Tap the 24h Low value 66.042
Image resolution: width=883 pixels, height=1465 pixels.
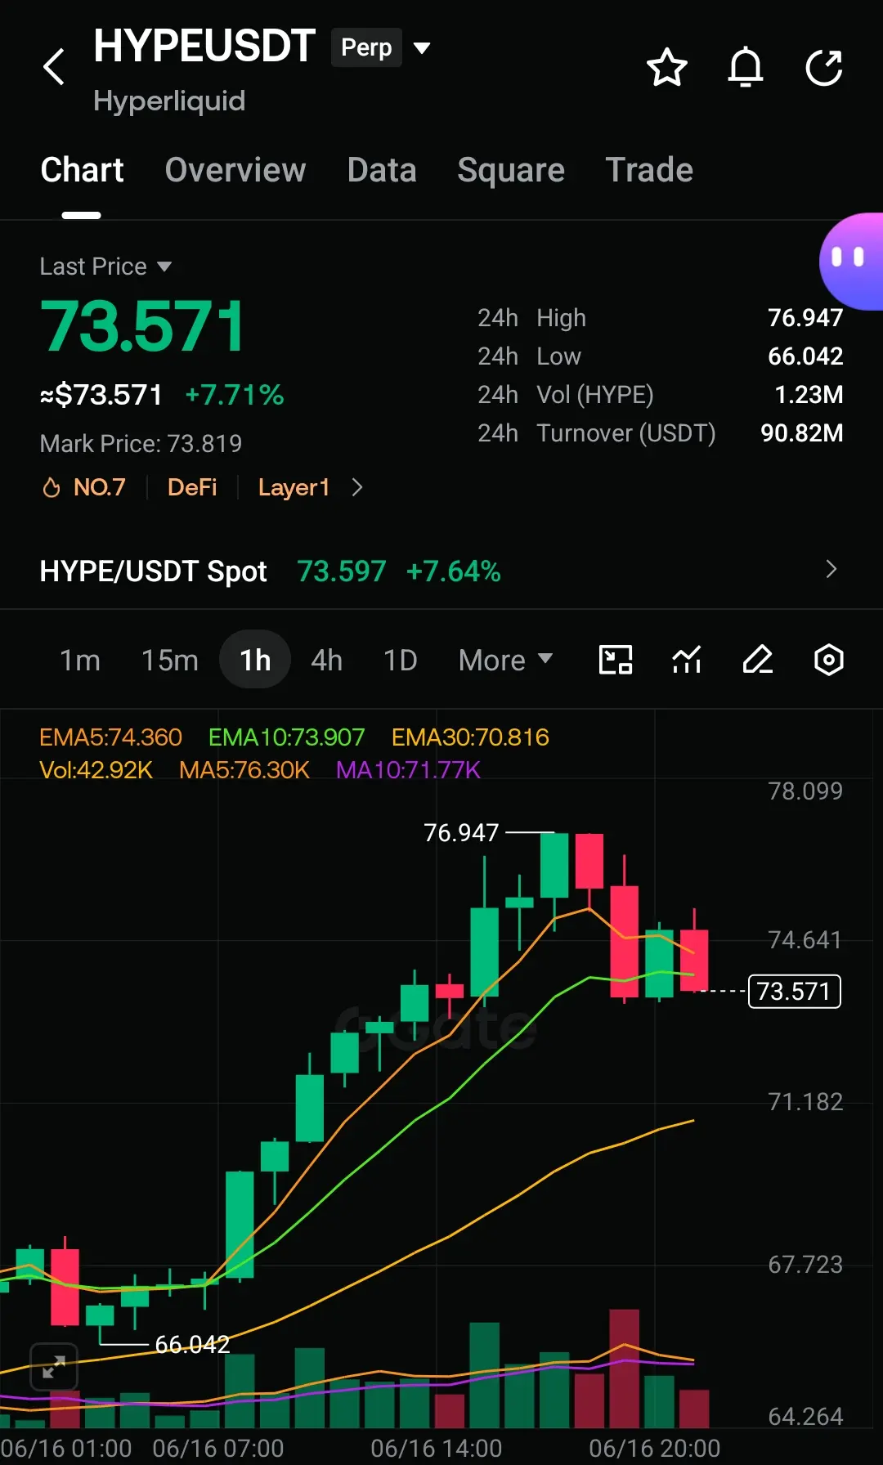(x=805, y=356)
